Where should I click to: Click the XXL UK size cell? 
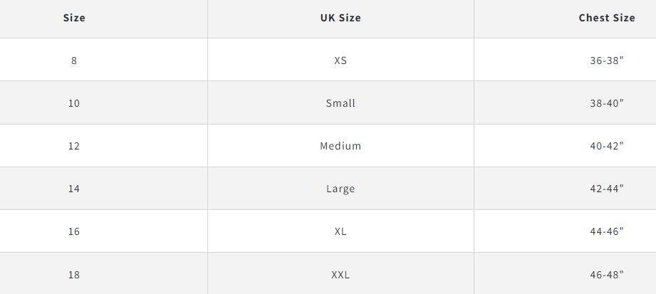340,274
